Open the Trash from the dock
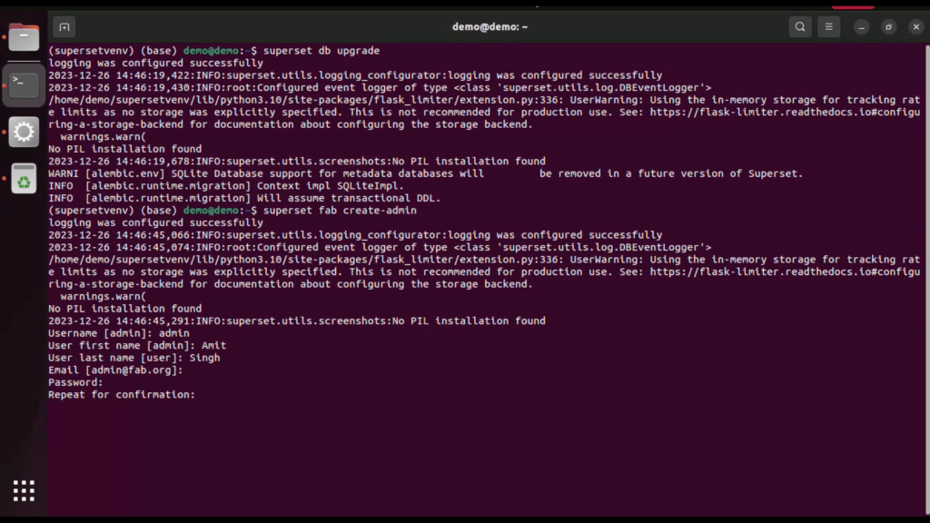Screen dimensions: 930x523 25,178
